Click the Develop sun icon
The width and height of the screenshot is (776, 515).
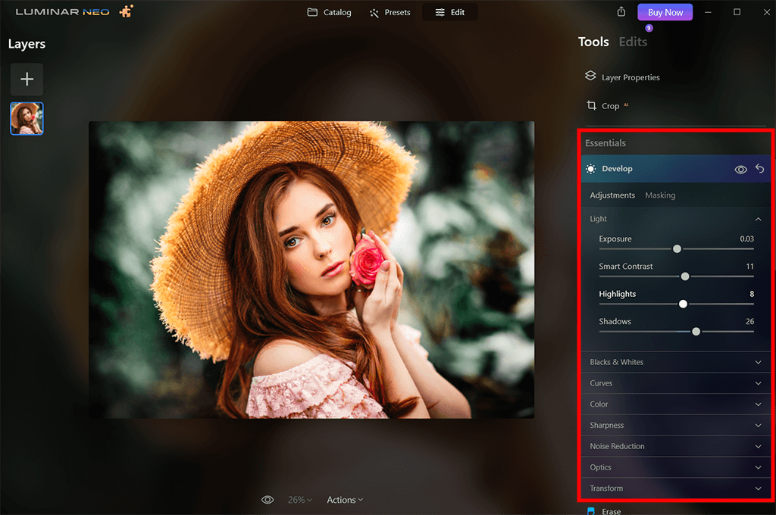(591, 169)
